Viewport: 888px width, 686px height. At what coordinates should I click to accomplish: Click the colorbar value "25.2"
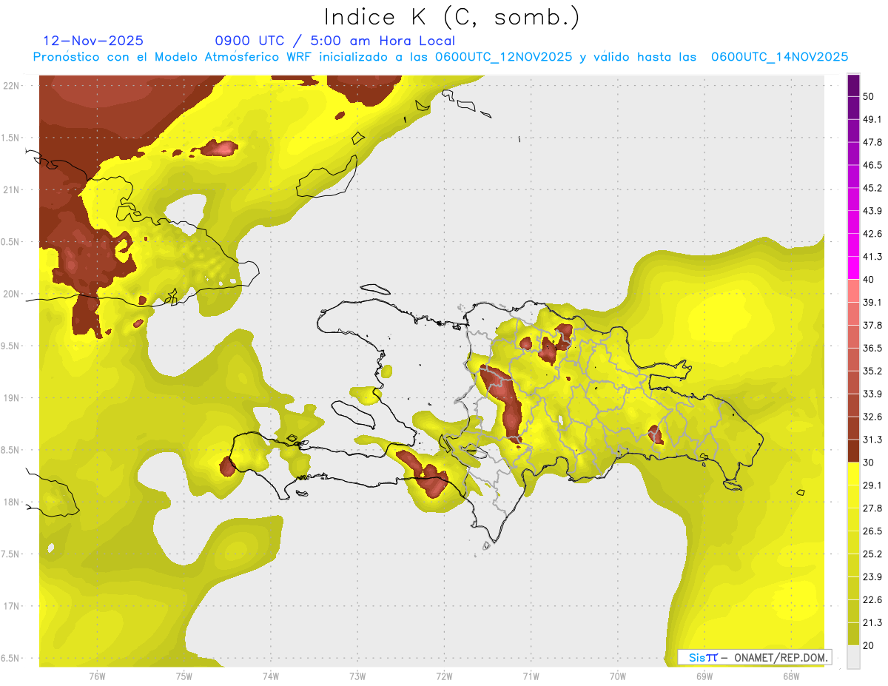pyautogui.click(x=872, y=554)
